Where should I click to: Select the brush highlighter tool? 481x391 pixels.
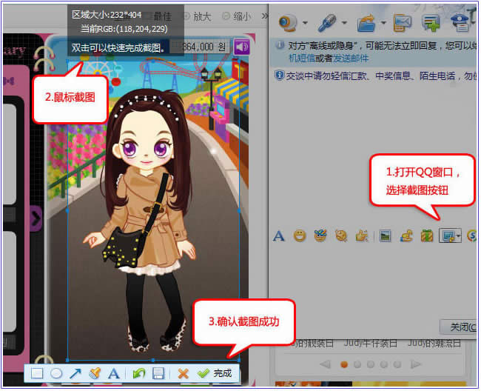(x=95, y=373)
